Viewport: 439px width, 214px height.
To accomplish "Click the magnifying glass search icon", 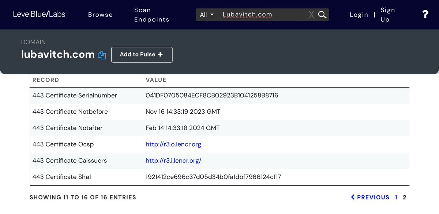I will coord(322,15).
